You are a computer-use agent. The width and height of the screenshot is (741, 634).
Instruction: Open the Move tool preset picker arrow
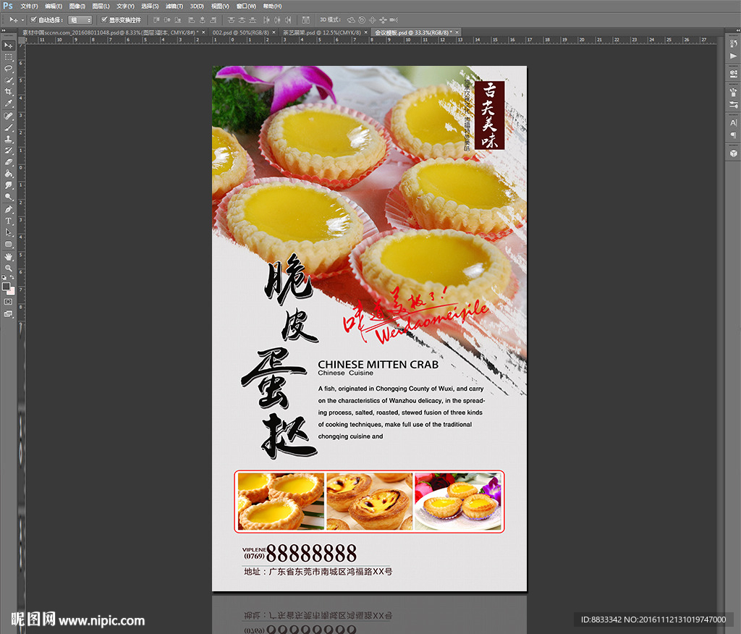click(22, 20)
